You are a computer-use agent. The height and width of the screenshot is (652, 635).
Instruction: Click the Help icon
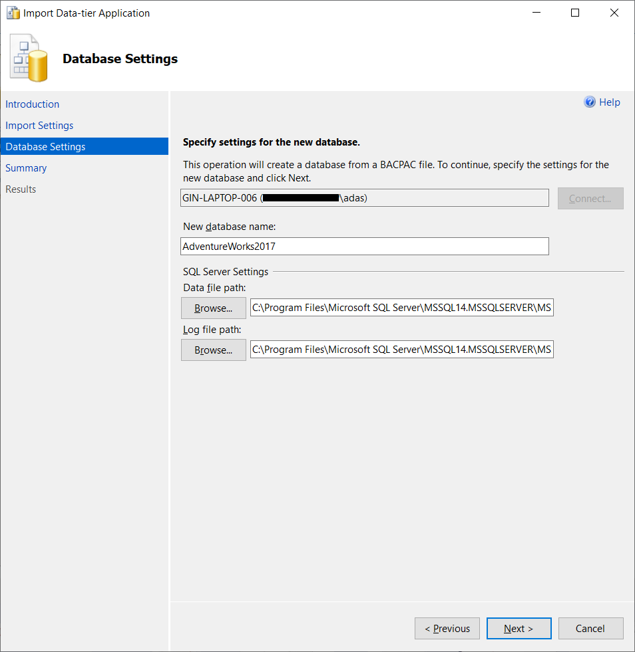tap(590, 102)
